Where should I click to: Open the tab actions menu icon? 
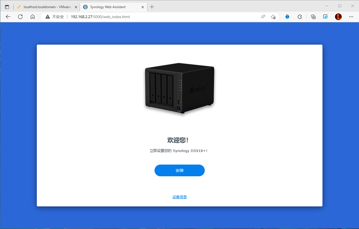click(x=7, y=7)
